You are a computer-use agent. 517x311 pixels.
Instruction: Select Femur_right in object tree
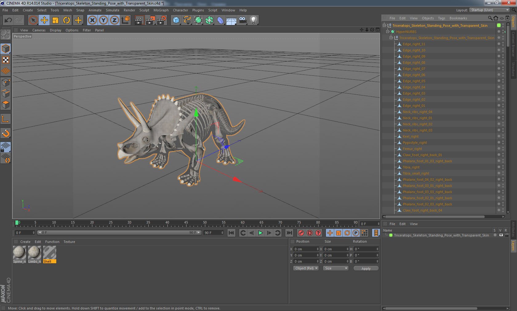tap(412, 149)
